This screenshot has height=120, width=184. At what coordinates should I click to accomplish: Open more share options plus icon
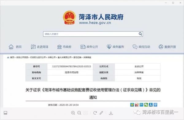click(155, 105)
